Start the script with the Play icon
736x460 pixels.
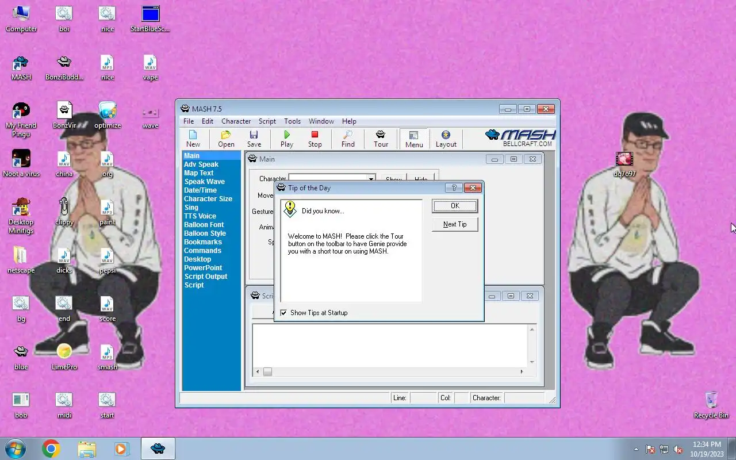point(286,139)
